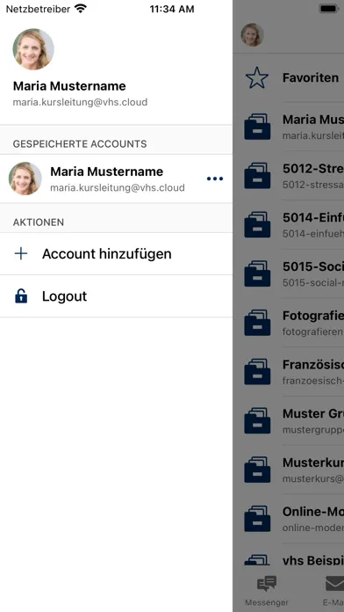
Task: Tap Maria Mustername's large profile photo
Action: pyautogui.click(x=33, y=49)
